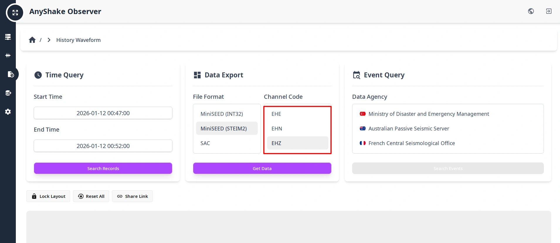
Task: Select Australian Passive Seismic Server agency
Action: pyautogui.click(x=408, y=128)
